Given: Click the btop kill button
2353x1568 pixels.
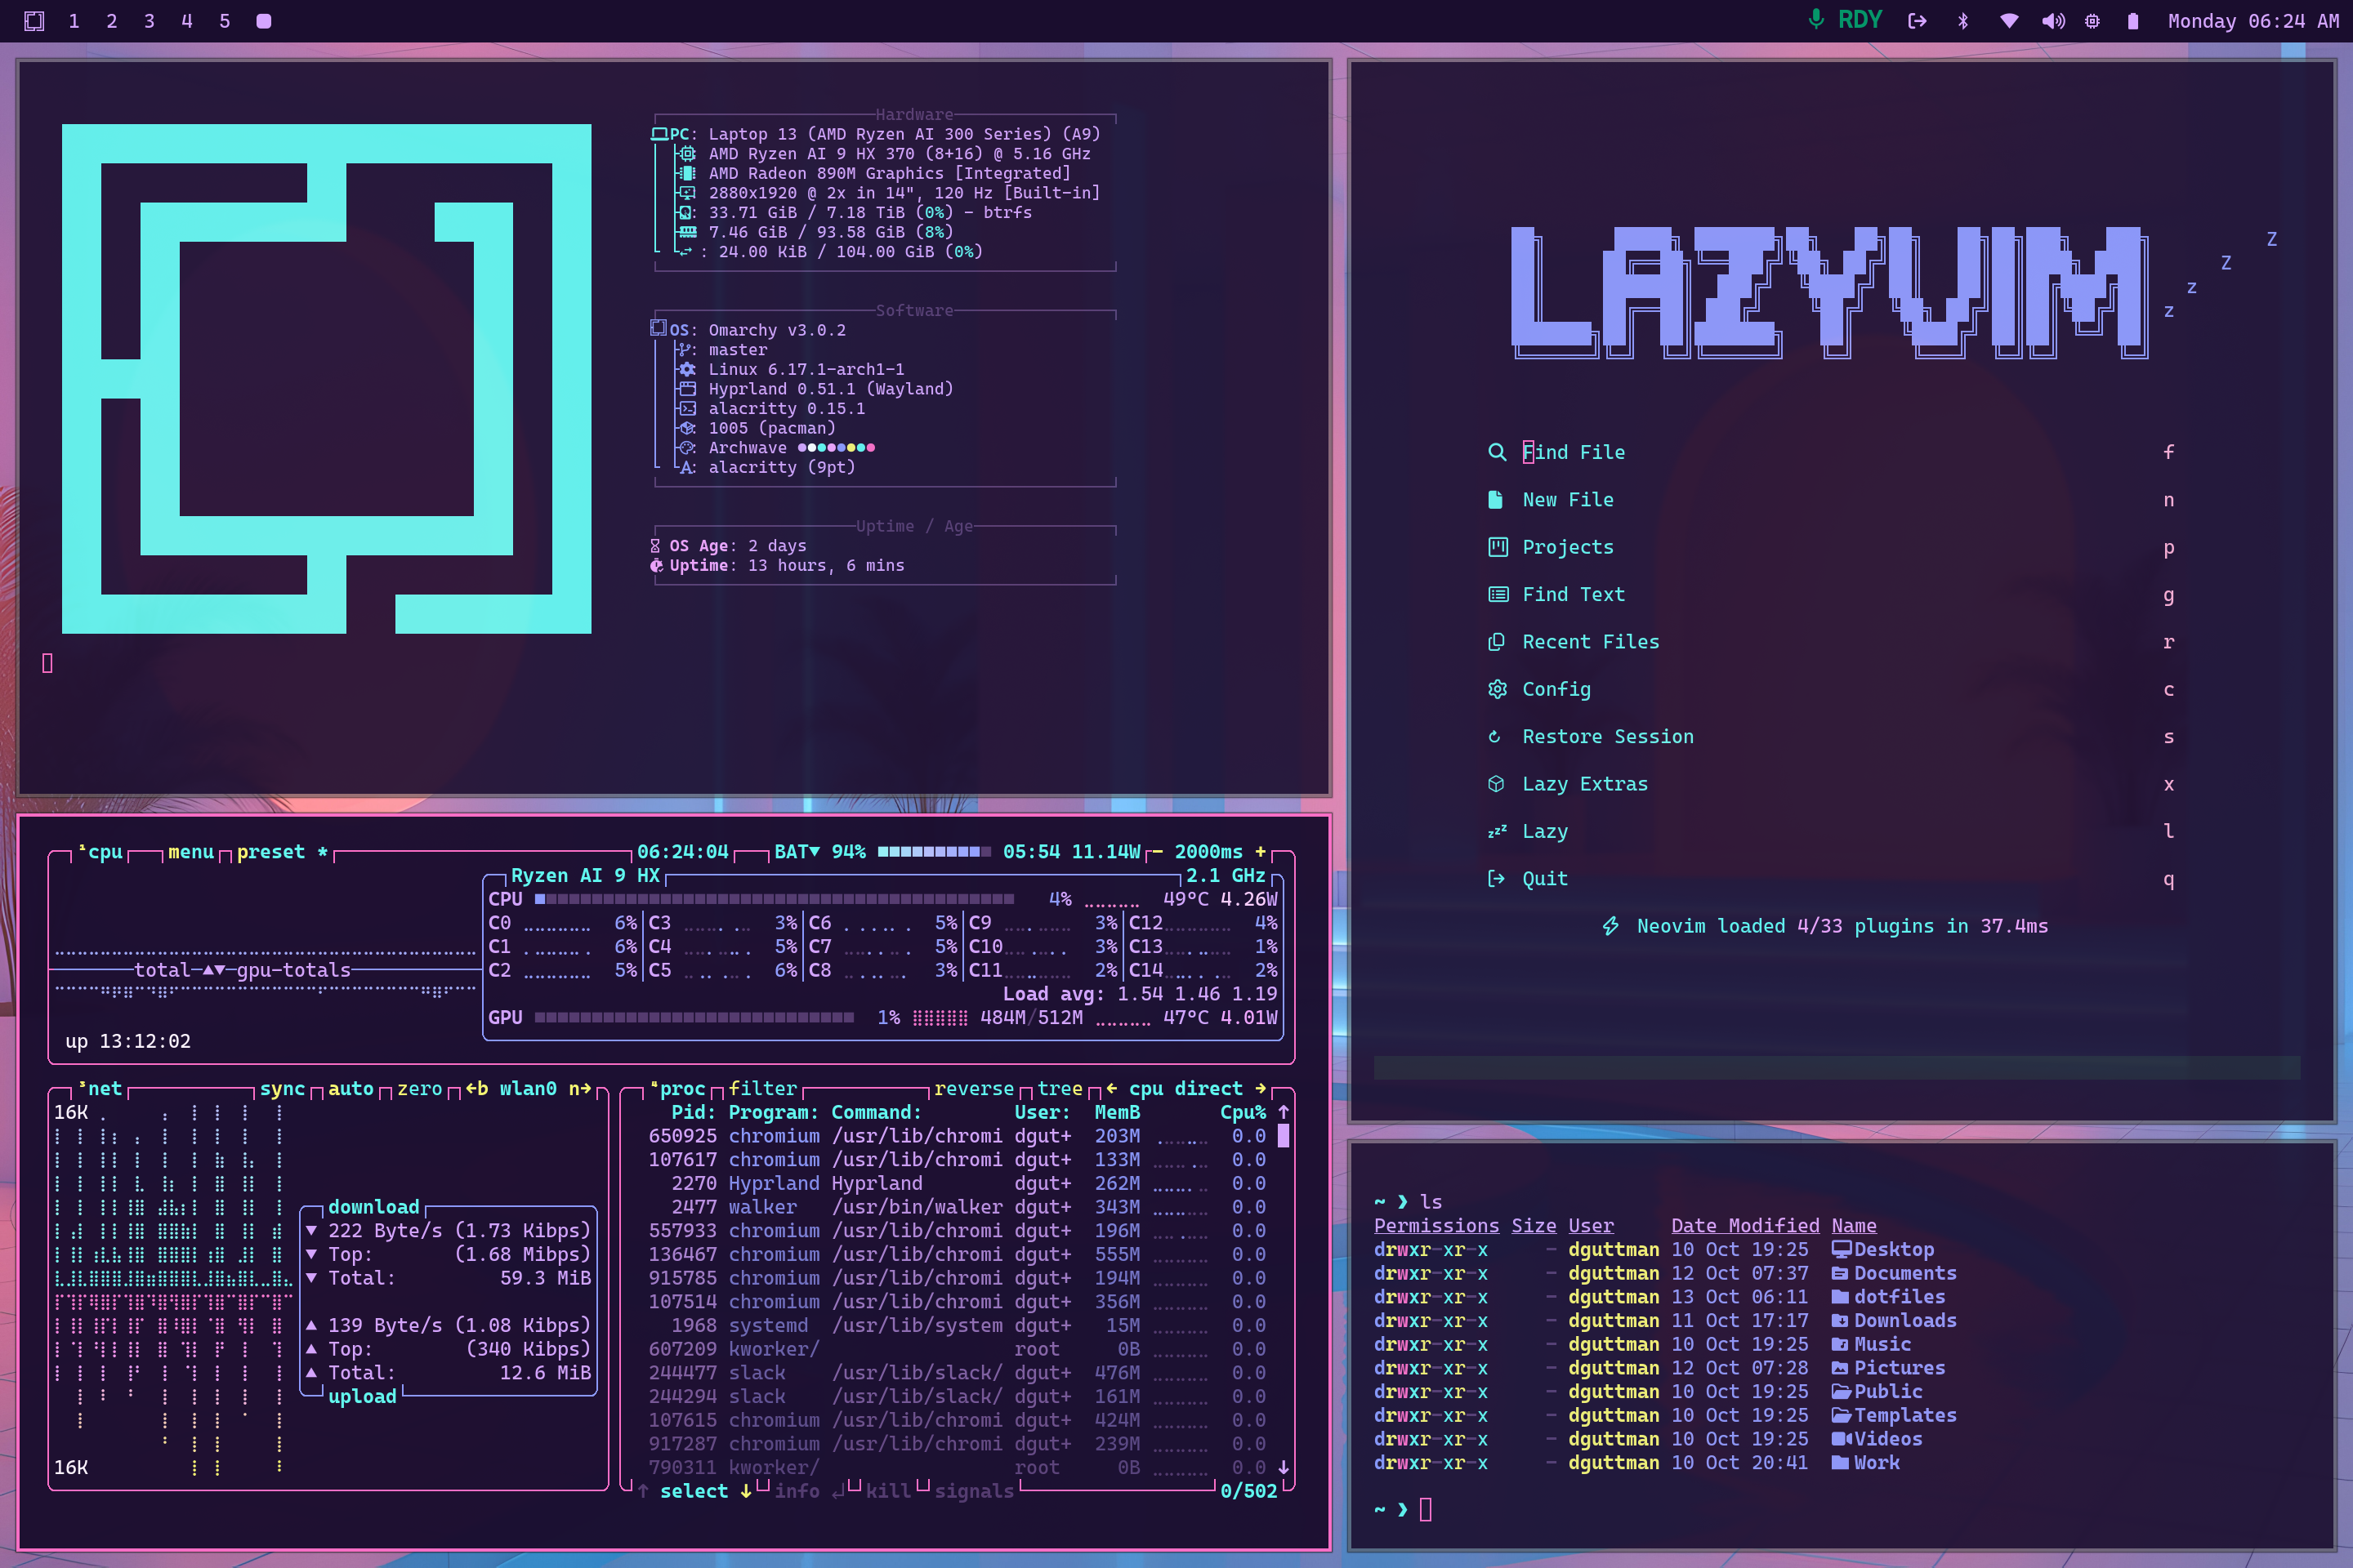Looking at the screenshot, I should 888,1491.
